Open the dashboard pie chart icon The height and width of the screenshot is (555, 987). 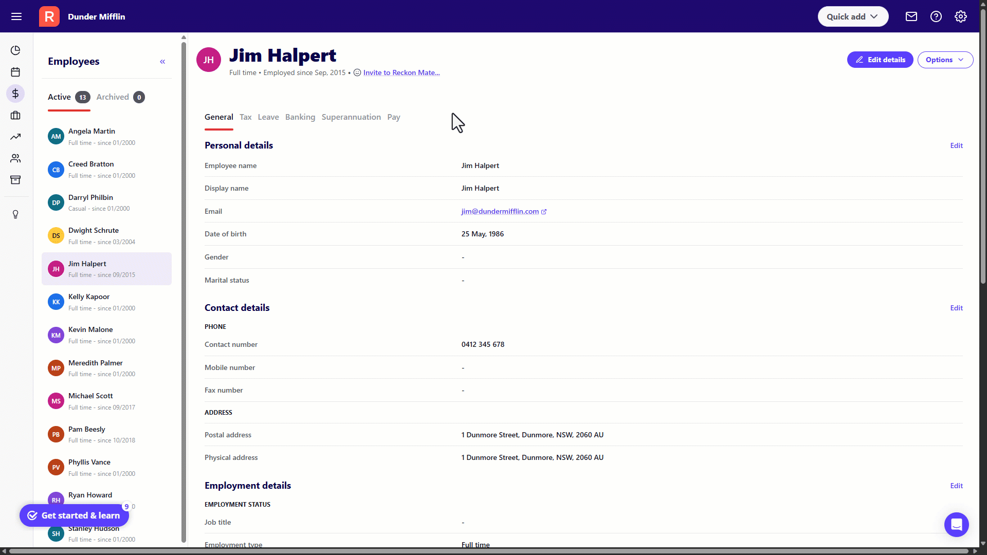[15, 50]
